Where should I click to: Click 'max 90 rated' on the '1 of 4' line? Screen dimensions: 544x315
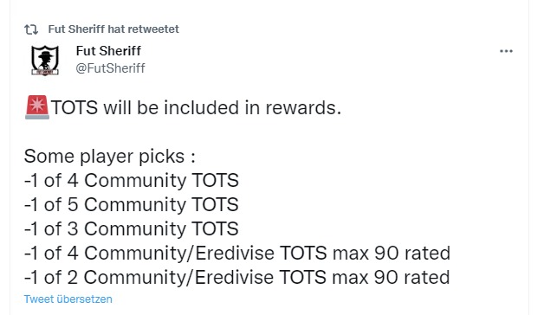[392, 254]
